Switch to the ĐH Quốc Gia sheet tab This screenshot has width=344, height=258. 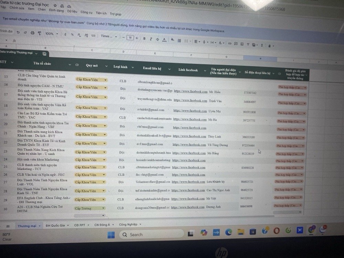tap(55, 226)
